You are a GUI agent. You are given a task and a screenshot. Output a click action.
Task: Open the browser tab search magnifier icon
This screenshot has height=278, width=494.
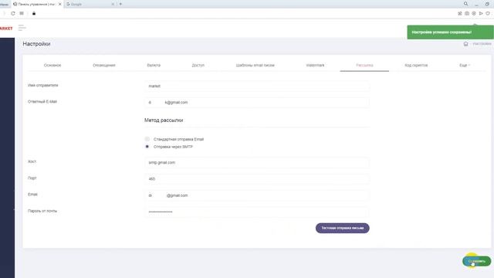pyautogui.click(x=465, y=4)
